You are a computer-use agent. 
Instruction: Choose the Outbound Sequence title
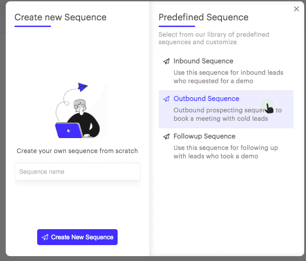pos(206,99)
